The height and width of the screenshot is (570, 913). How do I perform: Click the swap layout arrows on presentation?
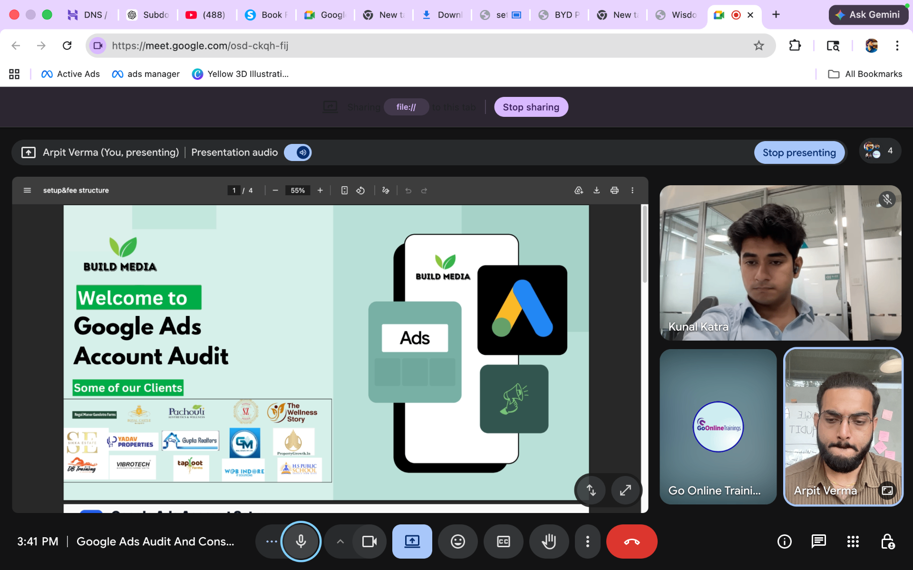pos(591,490)
